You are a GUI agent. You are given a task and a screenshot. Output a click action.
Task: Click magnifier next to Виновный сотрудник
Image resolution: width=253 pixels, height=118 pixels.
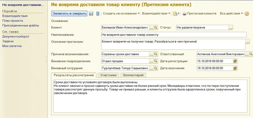click(156, 68)
